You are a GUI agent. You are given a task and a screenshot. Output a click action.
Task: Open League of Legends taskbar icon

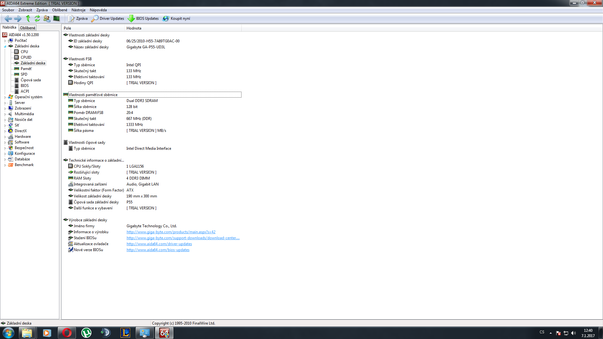[125, 333]
